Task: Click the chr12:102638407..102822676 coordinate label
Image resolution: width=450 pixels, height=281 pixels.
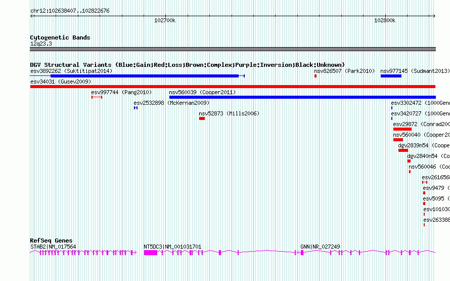Action: (x=70, y=11)
